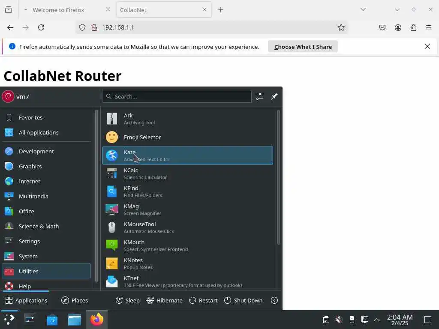Switch to Welcome to Firefox tab
439x329 pixels.
(67, 10)
